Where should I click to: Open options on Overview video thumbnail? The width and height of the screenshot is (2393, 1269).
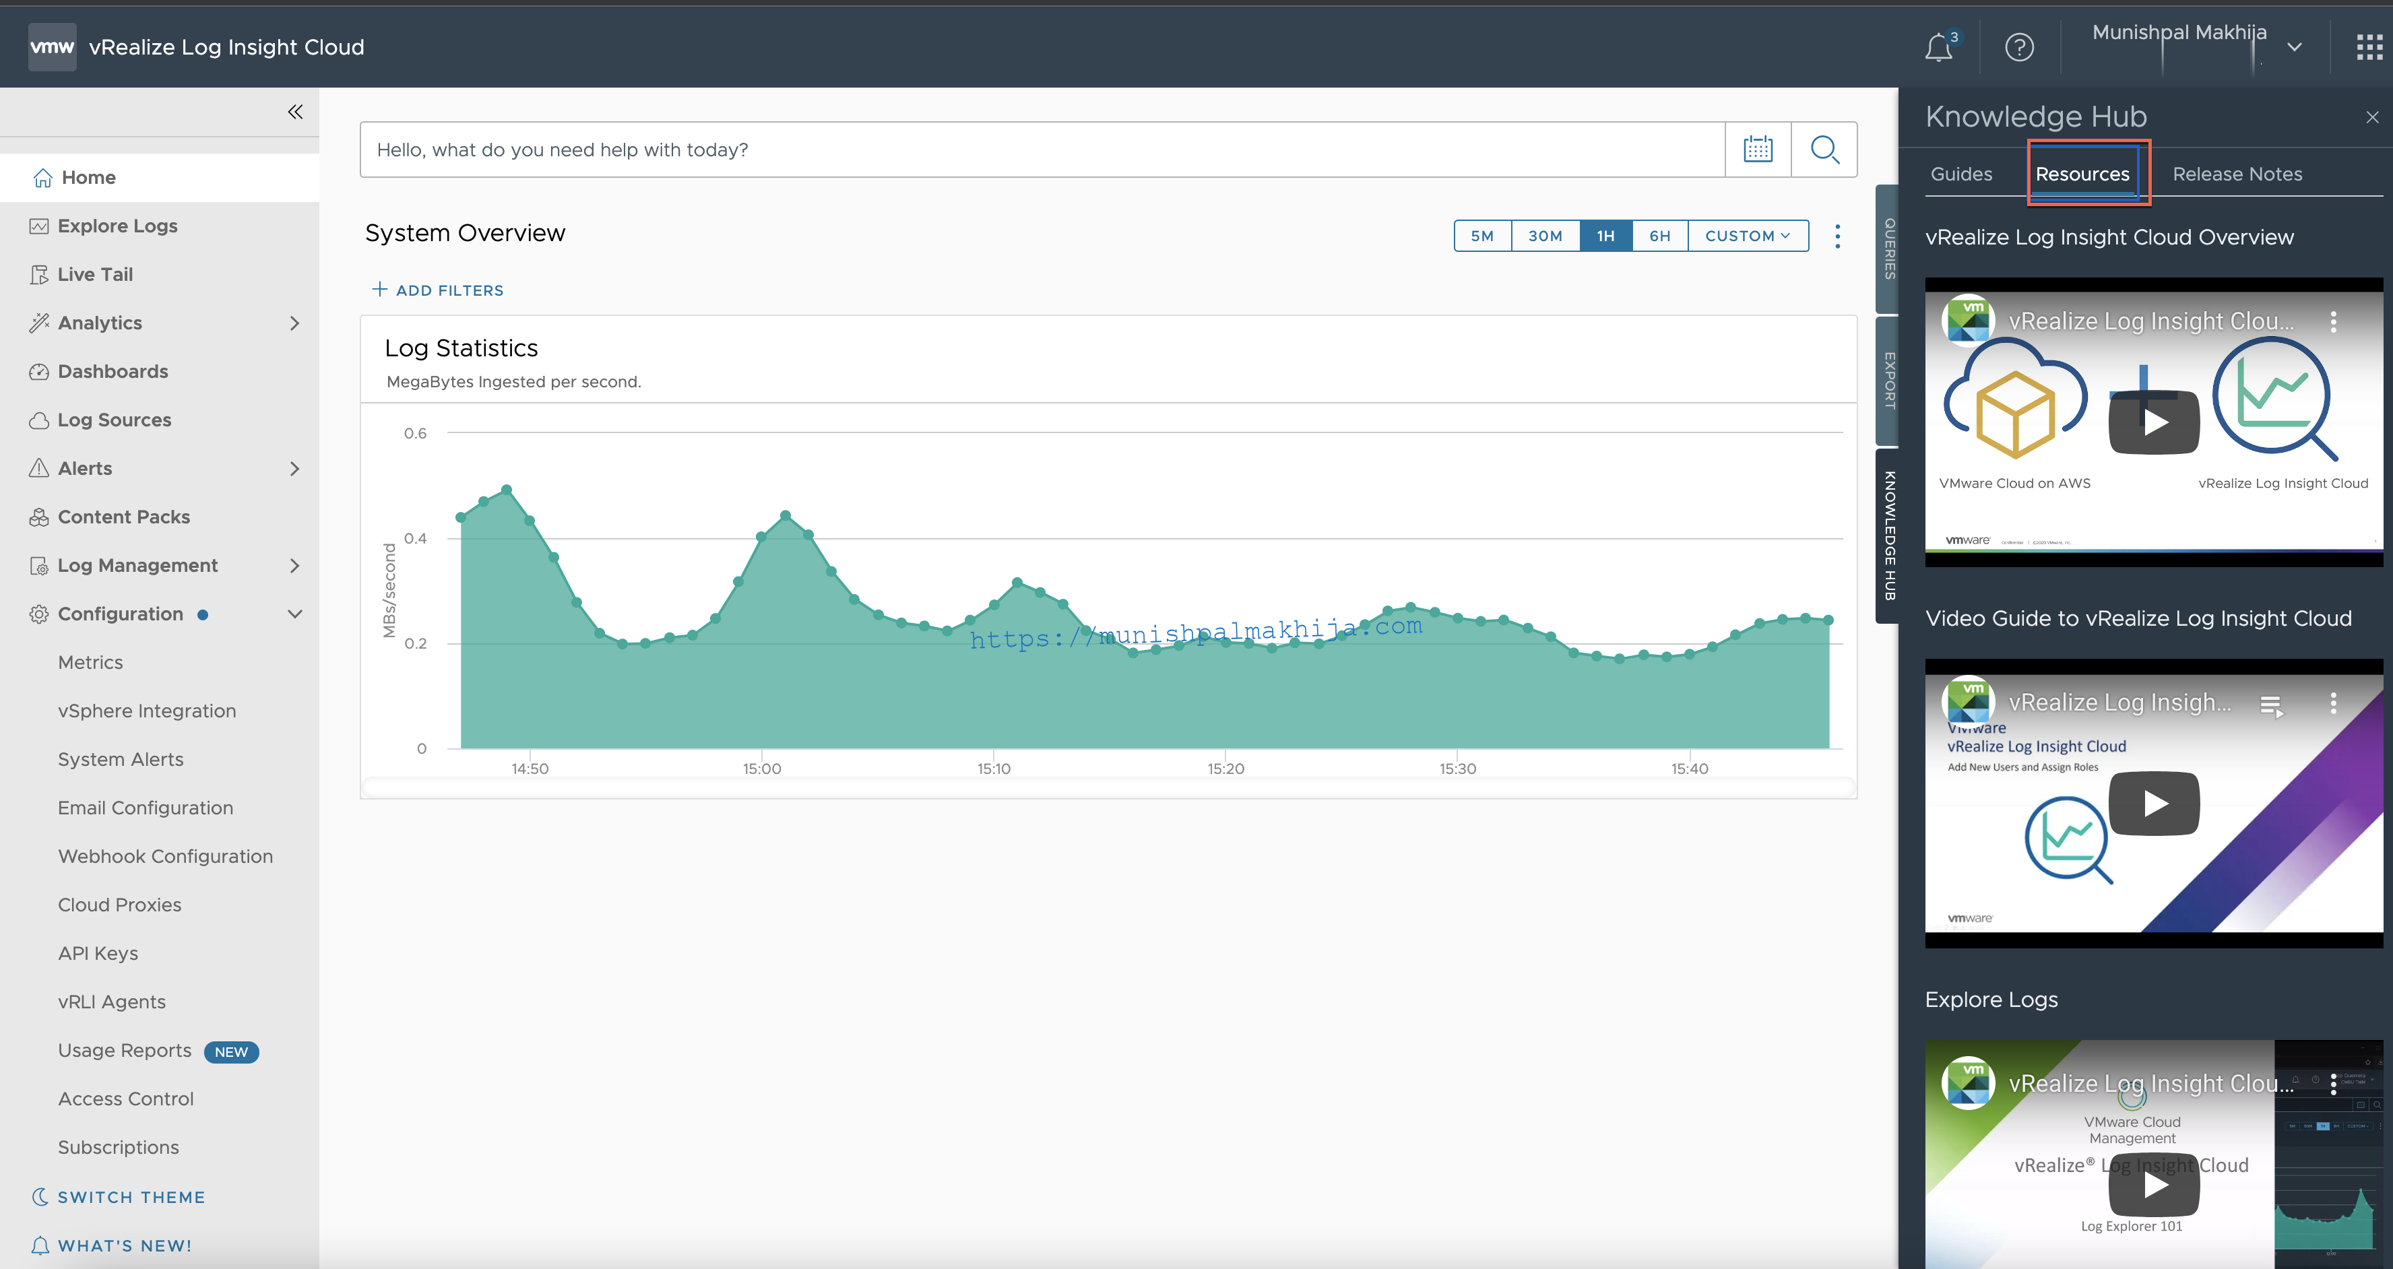pos(2332,321)
